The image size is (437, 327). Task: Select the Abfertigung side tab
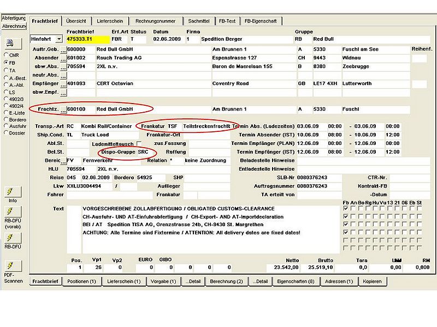click(14, 18)
